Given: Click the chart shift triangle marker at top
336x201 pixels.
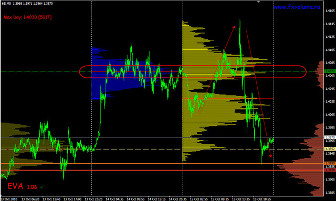Looking at the screenshot, I should [x=258, y=2].
